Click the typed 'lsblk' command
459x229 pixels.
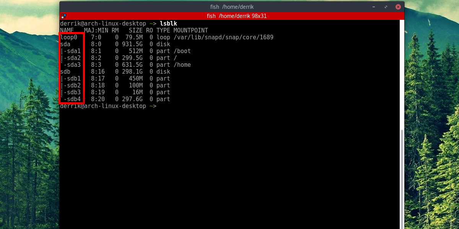[x=168, y=24]
